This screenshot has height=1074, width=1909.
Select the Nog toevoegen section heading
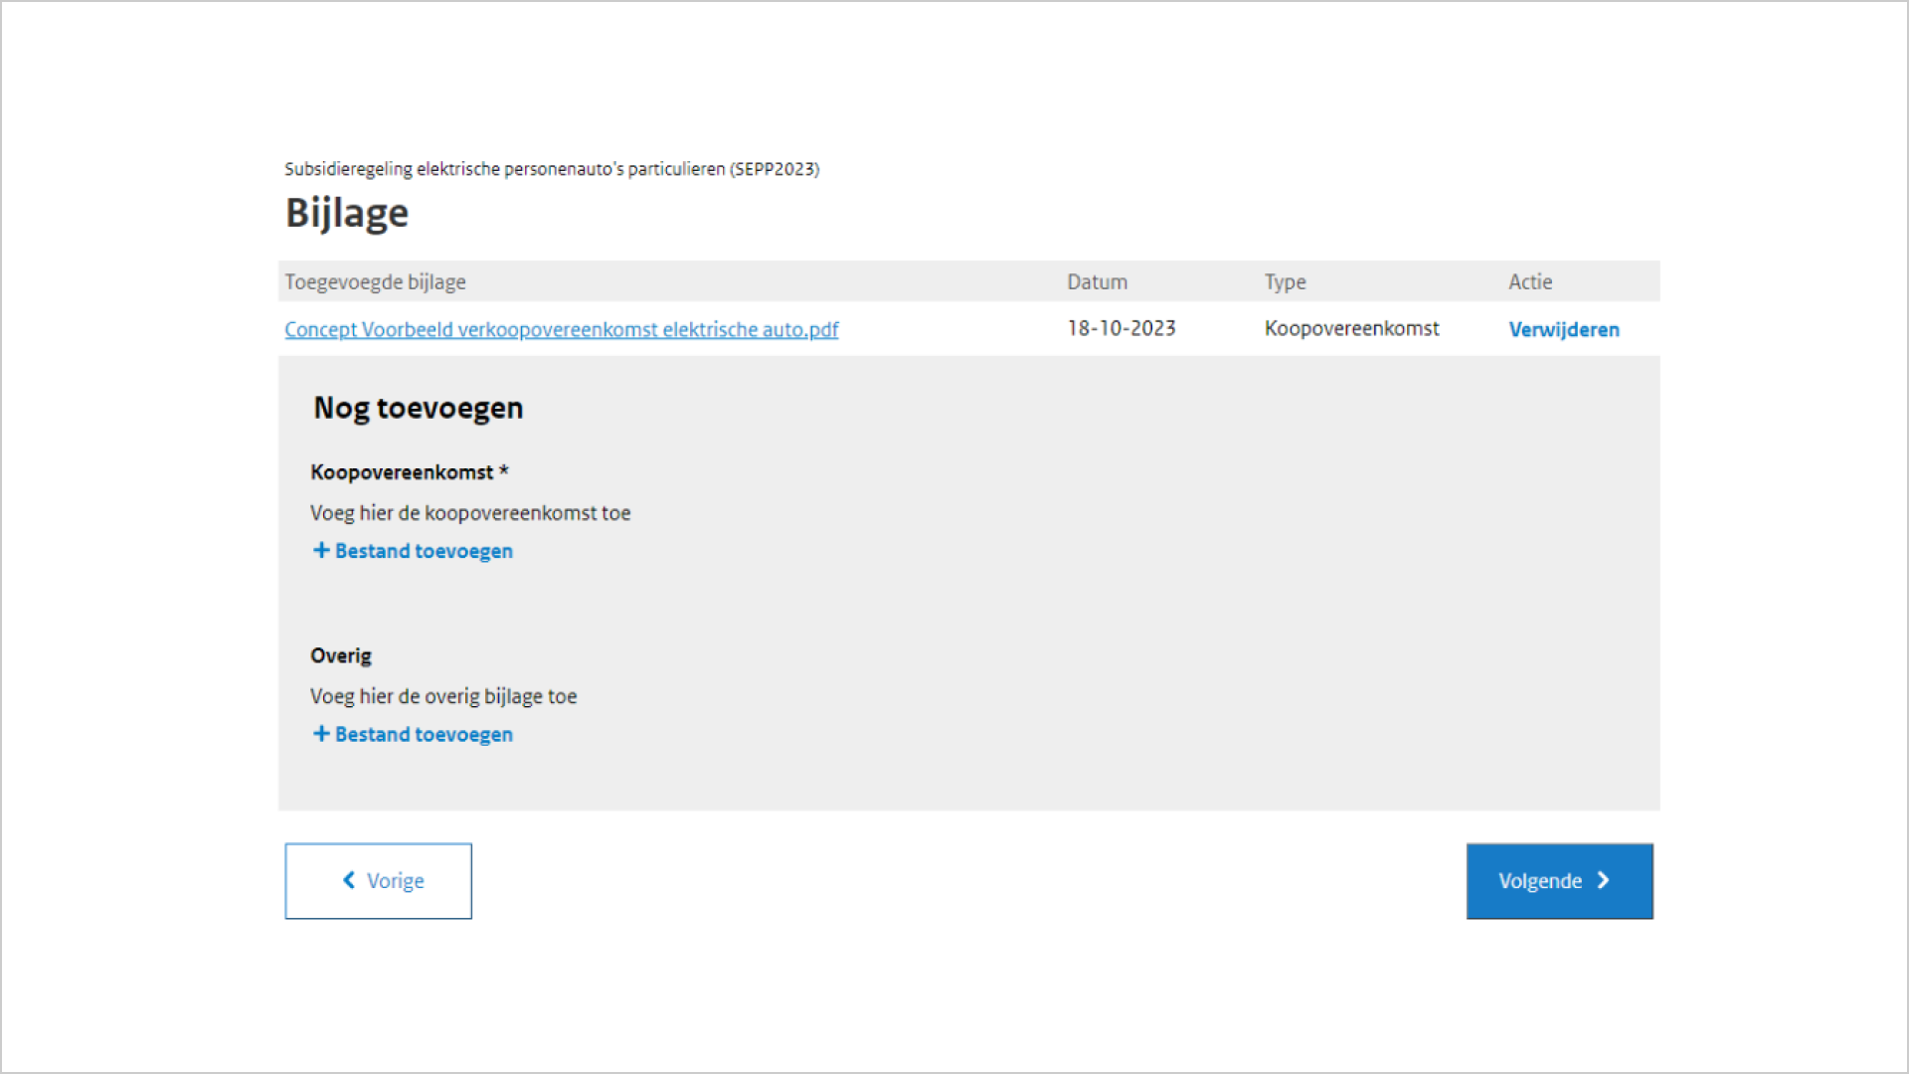[x=418, y=407]
